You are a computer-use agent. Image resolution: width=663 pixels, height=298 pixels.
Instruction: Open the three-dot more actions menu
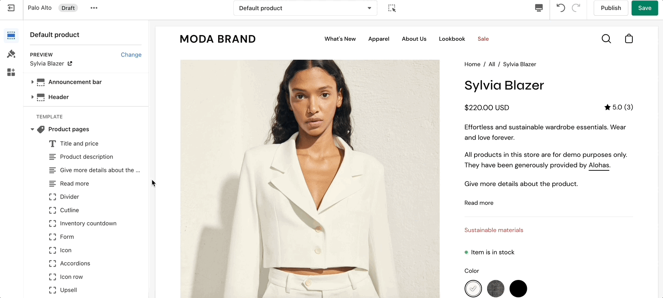pos(94,8)
